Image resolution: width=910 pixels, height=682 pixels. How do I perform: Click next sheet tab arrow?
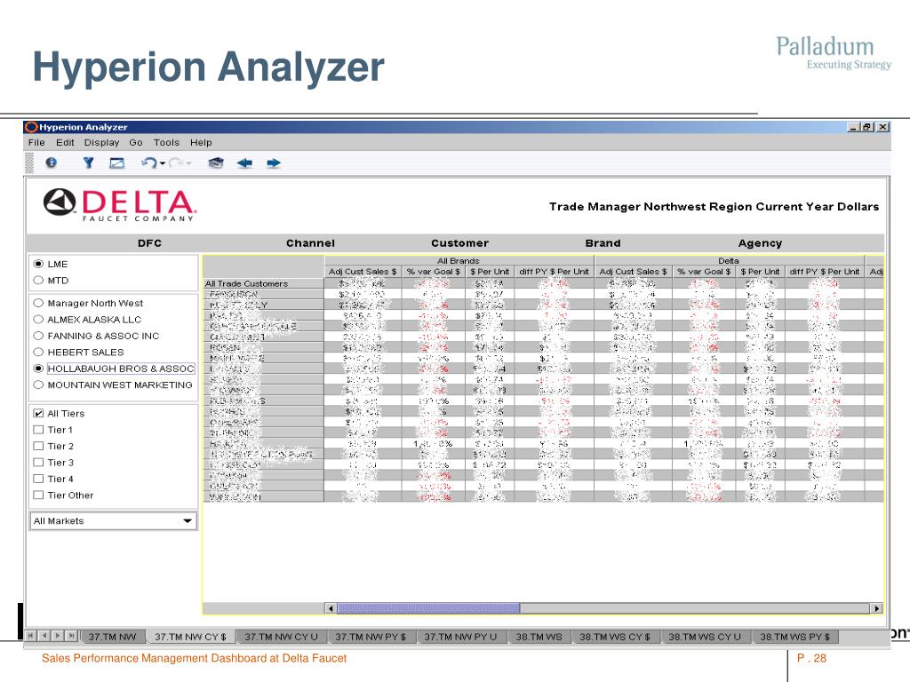(x=58, y=635)
